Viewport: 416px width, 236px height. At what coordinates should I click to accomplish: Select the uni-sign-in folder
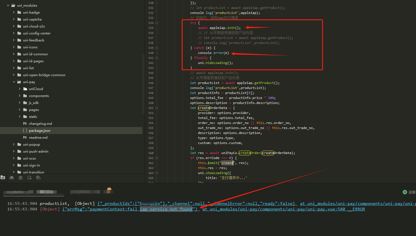tap(31, 165)
